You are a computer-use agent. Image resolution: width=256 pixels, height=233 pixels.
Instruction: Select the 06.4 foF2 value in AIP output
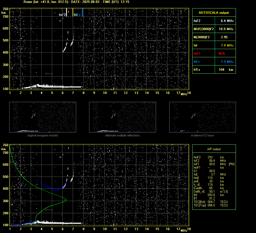pos(212,161)
